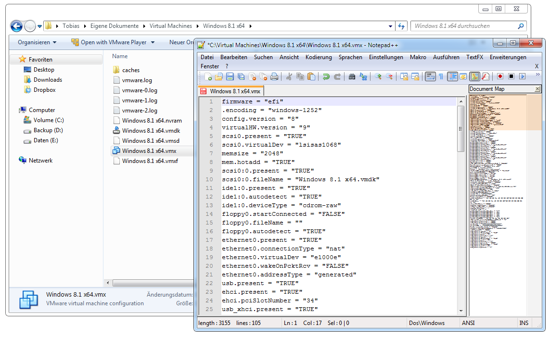Select Volume (C:) in the navigation pane
This screenshot has width=550, height=337.
click(43, 120)
